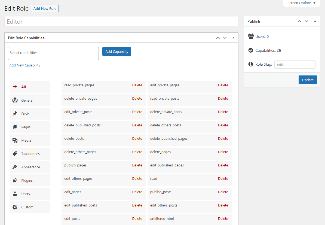The width and height of the screenshot is (325, 225).
Task: Switch to the Pages capabilities tab
Action: (30, 127)
